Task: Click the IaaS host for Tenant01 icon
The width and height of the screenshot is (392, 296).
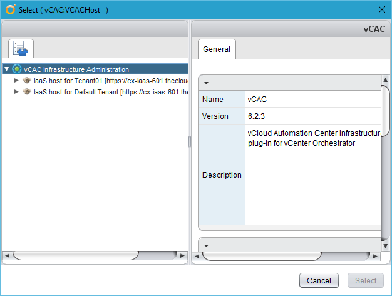Action: tap(27, 81)
